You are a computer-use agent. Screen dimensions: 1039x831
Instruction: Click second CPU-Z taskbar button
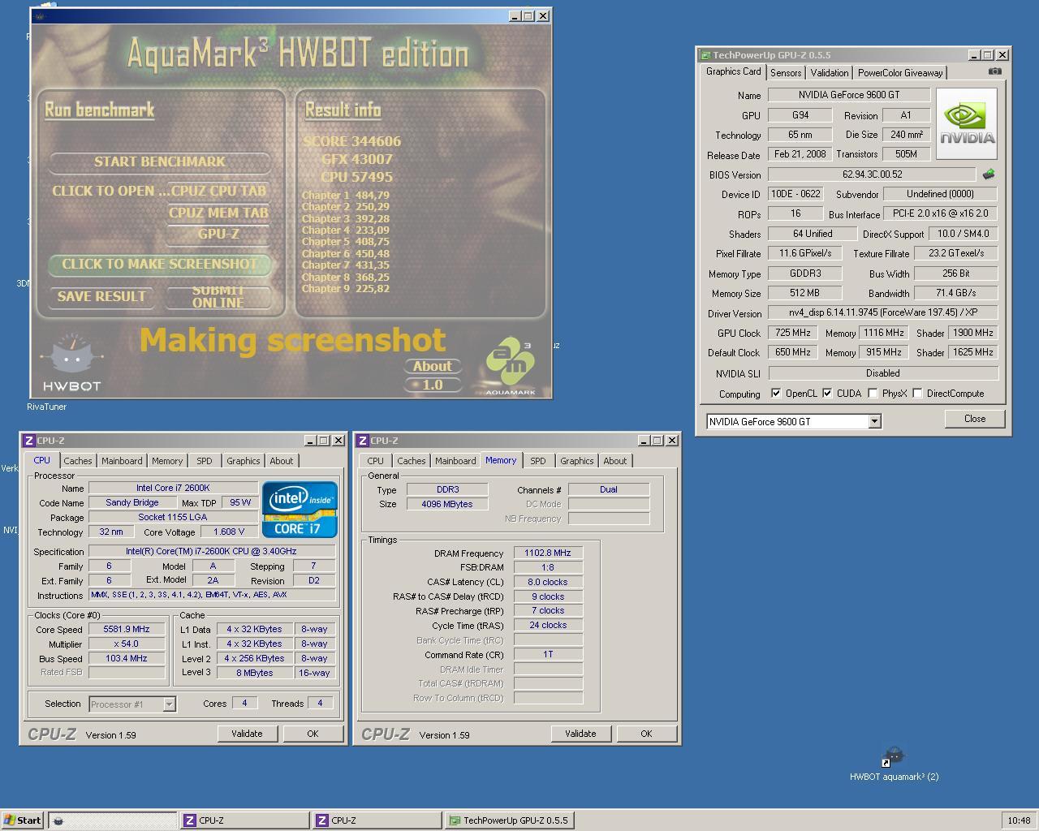(377, 820)
